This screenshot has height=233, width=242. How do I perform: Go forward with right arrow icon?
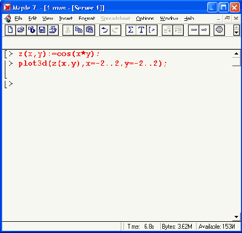click(x=204, y=30)
